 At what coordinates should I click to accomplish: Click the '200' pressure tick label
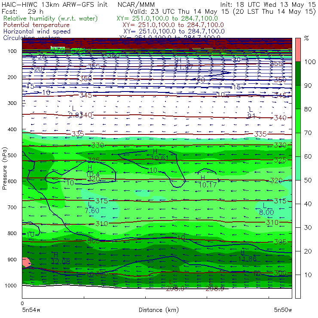tap(12, 77)
